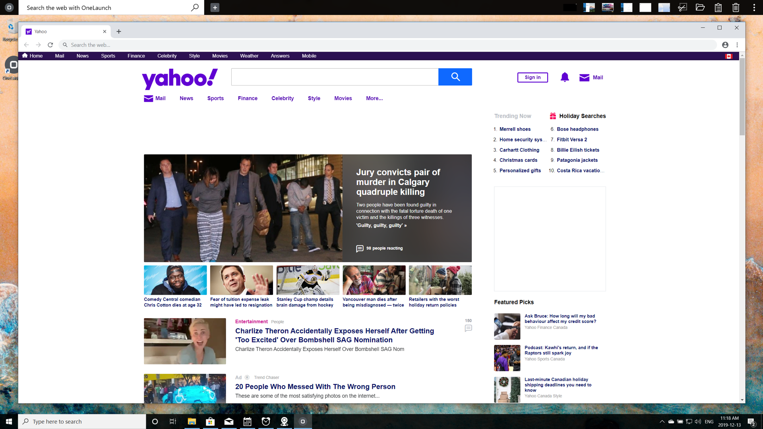Click the OneLaunch screenshot snip icon

[x=682, y=8]
